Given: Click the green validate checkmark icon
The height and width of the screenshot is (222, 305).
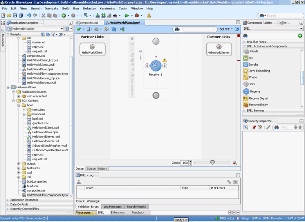Looking at the screenshot, I should pos(79,29).
